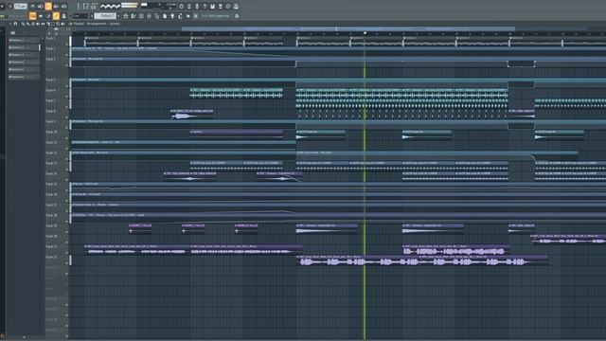Activate the Playback speaker tool in playlist toolbar
Screen dimensions: 606x341
tap(63, 24)
